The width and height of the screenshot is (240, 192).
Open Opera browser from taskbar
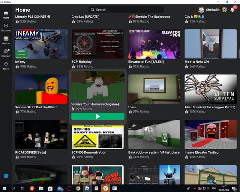click(69, 188)
